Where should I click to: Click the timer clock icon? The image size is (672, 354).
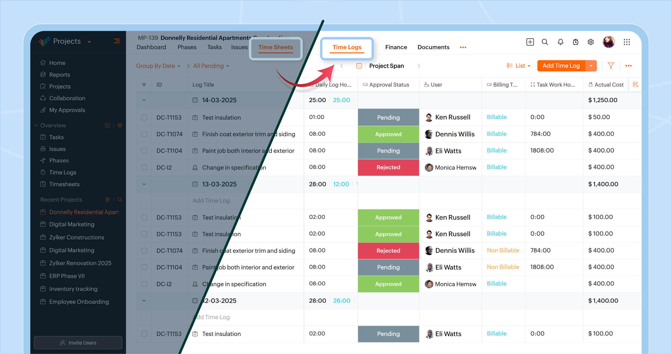pyautogui.click(x=576, y=42)
